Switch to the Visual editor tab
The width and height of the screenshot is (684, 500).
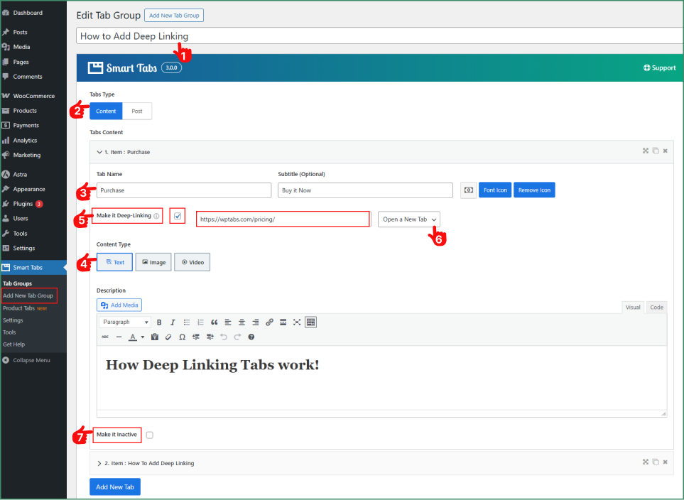pos(633,307)
